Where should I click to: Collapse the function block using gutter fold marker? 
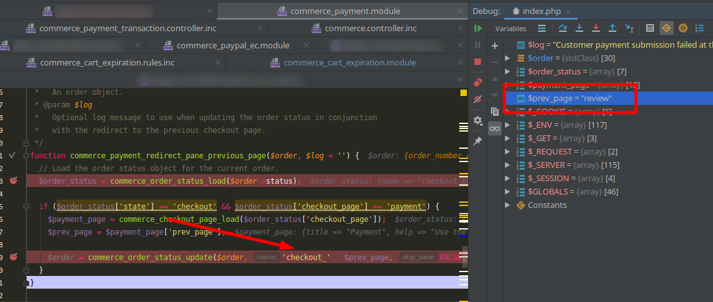point(25,156)
